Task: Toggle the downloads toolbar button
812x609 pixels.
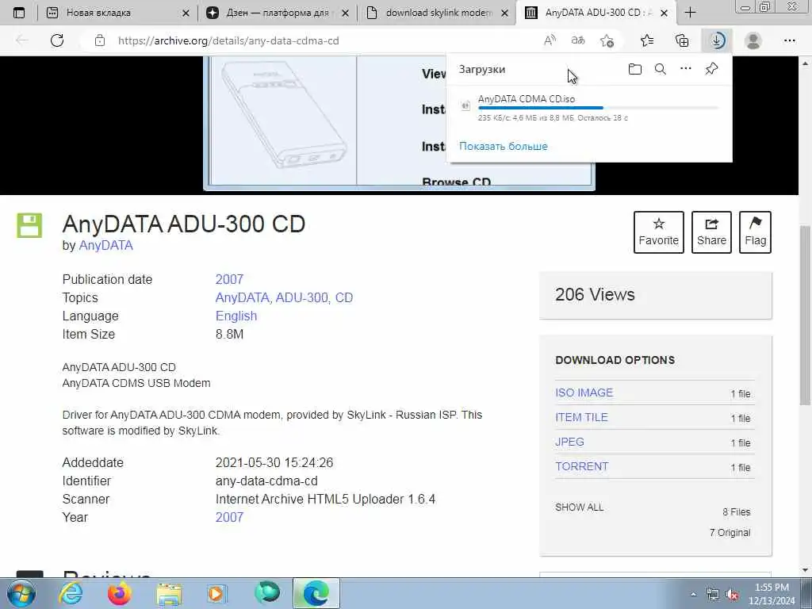Action: [x=717, y=40]
